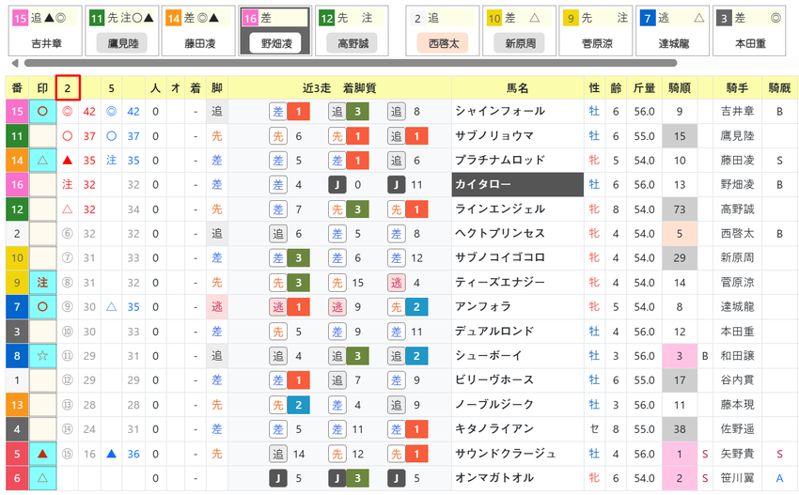Screen dimensions: 799x495
Task: Toggle the ○ mark cell for horse 15
Action: (43, 111)
